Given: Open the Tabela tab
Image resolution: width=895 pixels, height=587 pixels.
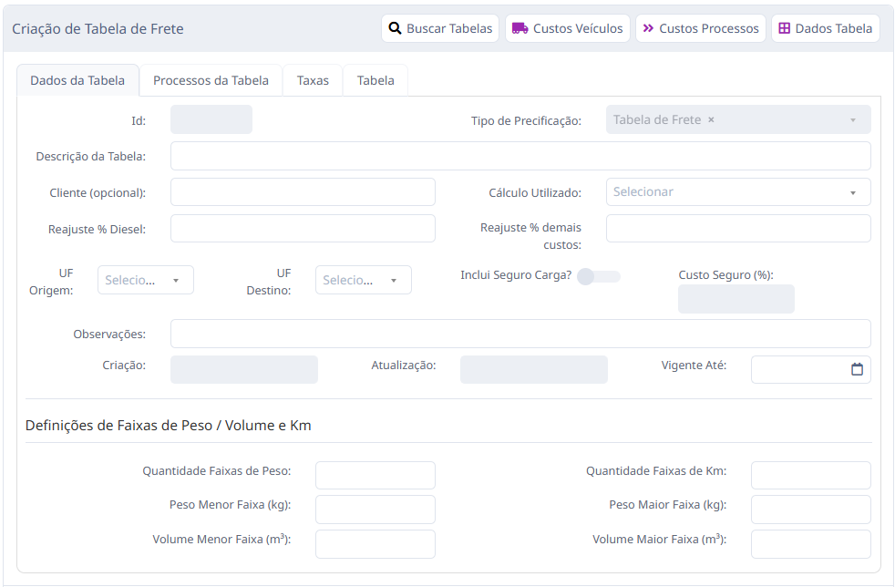Looking at the screenshot, I should coord(375,80).
